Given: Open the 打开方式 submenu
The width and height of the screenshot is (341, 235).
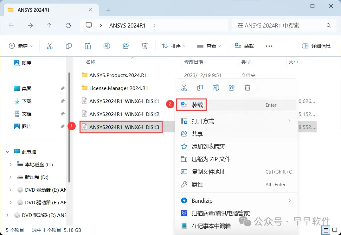Looking at the screenshot, I should coord(236,121).
